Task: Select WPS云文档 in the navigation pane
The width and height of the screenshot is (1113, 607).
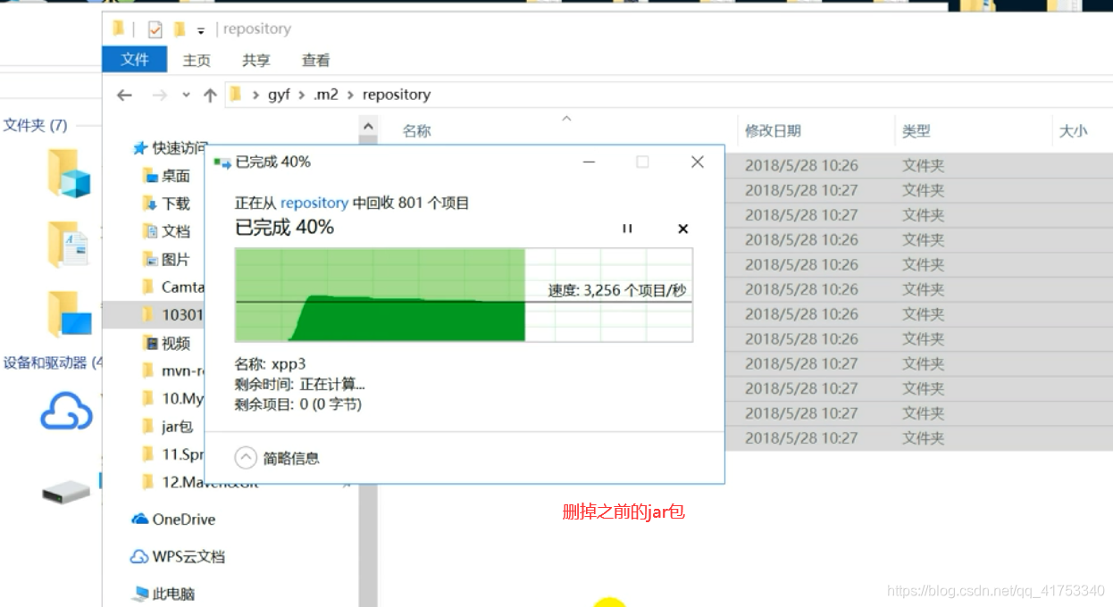Action: point(179,557)
